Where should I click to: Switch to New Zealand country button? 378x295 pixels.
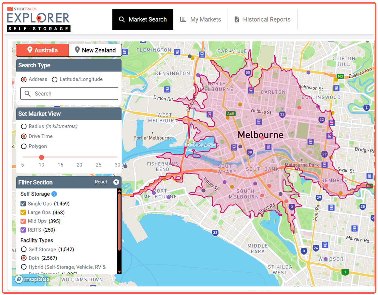95,50
